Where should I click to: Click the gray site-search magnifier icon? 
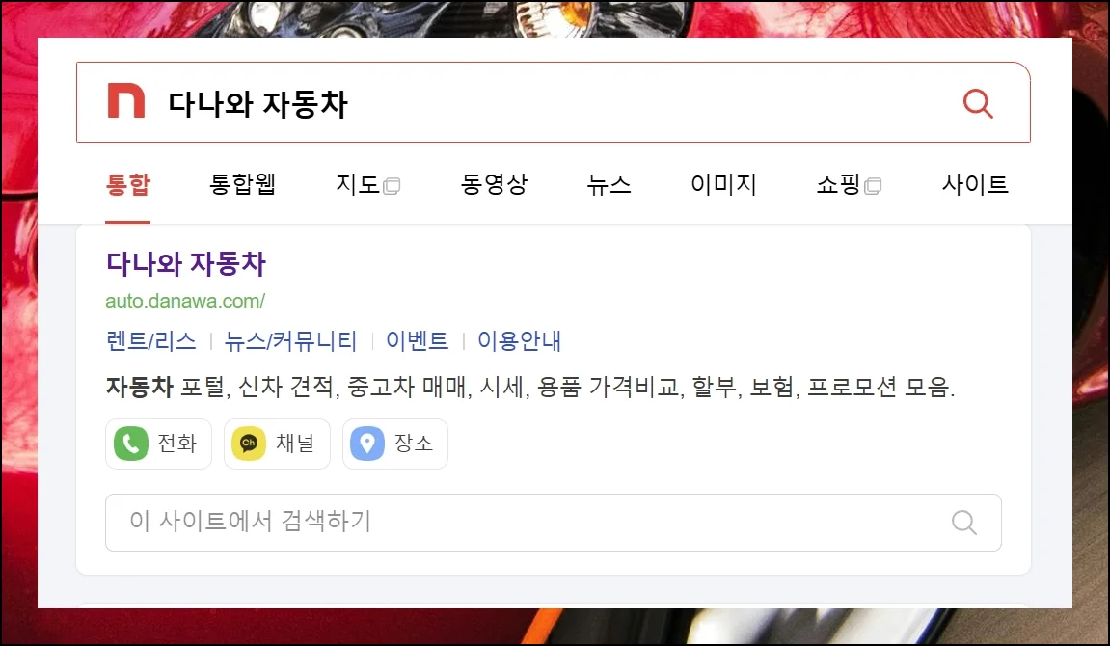click(x=964, y=523)
